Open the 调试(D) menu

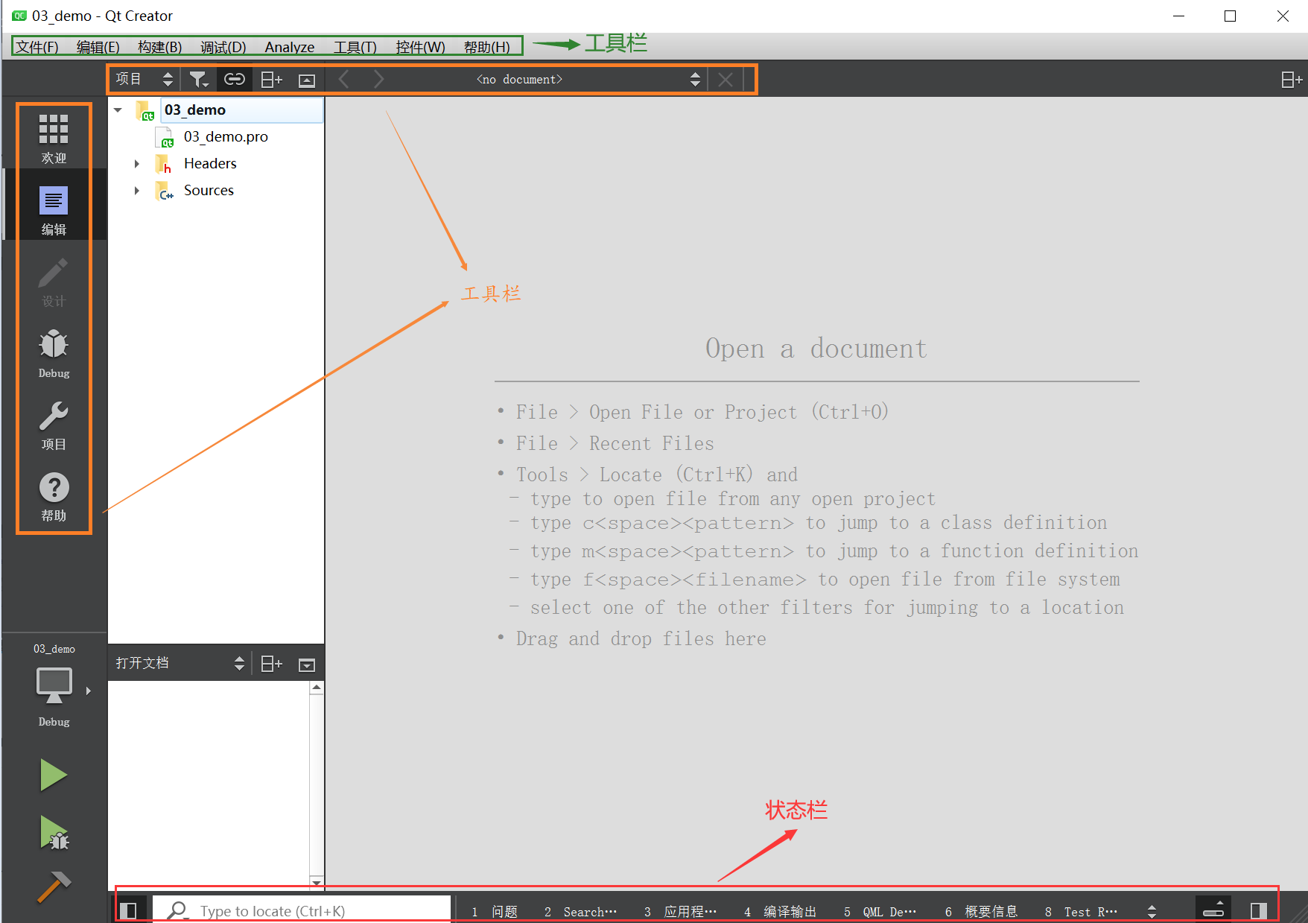[x=223, y=47]
